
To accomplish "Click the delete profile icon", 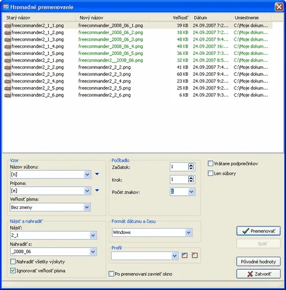I will 195,255.
